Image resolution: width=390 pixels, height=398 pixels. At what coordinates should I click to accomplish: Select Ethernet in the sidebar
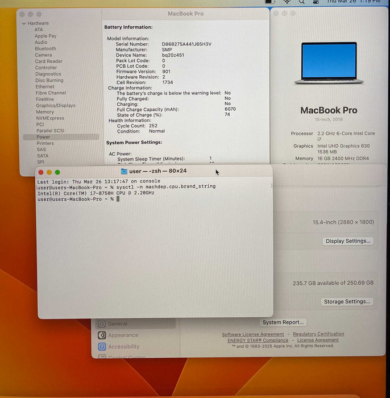45,86
